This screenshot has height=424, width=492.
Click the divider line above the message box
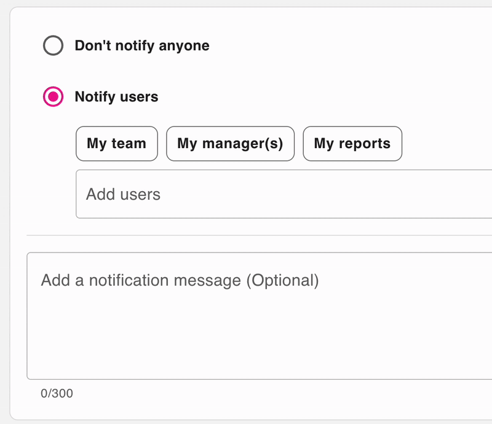[258, 235]
